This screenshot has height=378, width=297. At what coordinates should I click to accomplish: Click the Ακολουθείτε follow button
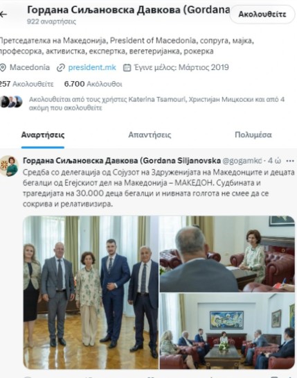point(262,15)
